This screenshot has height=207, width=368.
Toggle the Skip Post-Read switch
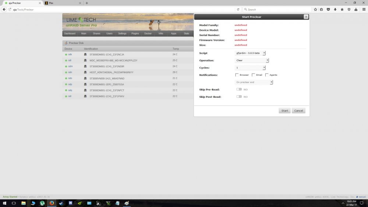[x=239, y=97]
